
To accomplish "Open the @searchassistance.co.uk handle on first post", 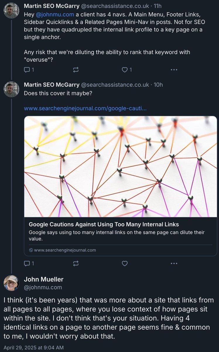I will 115,6.
